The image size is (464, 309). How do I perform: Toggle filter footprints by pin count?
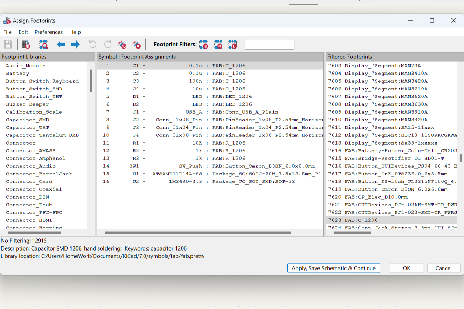click(218, 45)
